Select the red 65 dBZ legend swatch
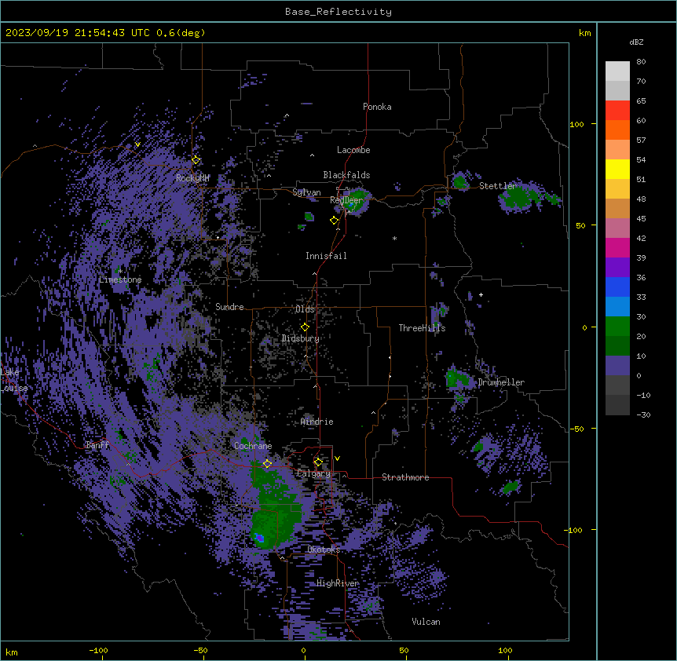Screen dimensions: 677x661 (617, 111)
